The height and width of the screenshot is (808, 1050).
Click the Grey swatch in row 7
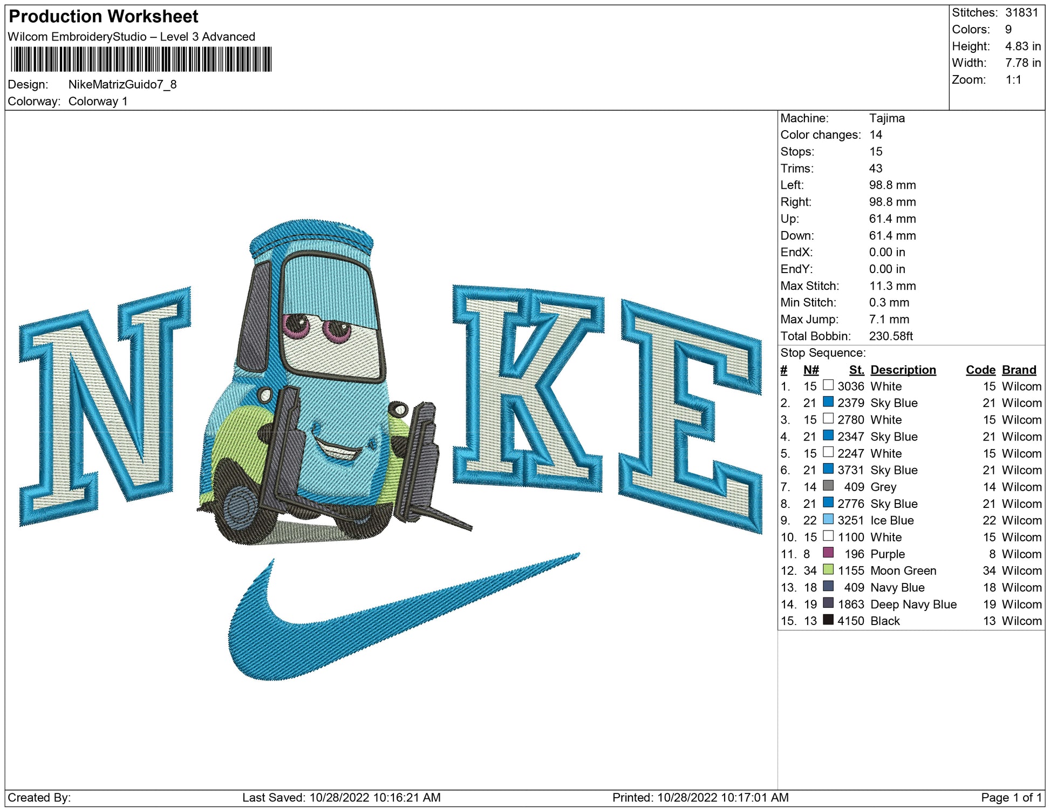(828, 486)
